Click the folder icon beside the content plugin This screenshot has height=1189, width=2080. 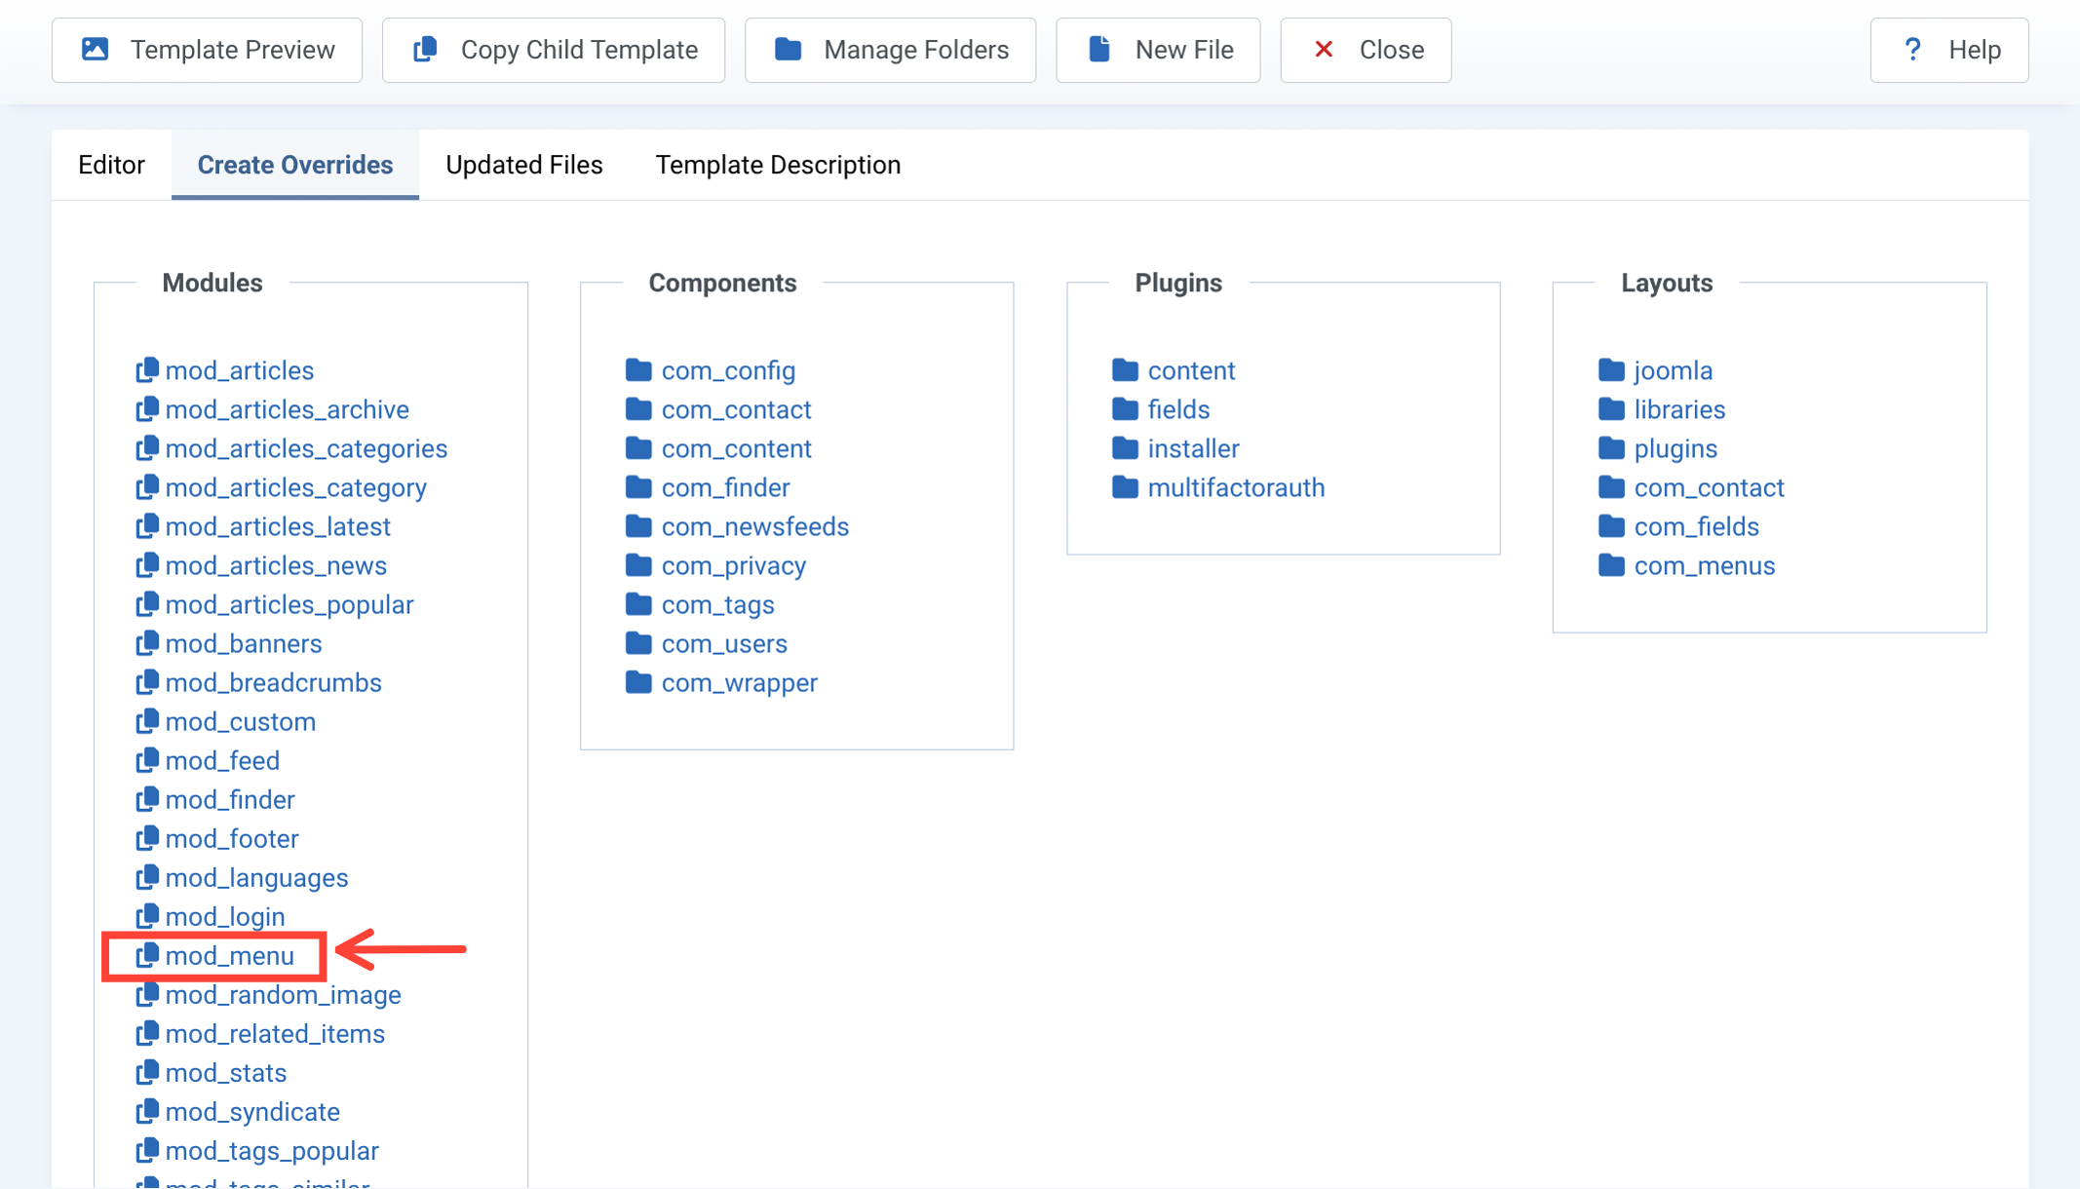pyautogui.click(x=1125, y=370)
